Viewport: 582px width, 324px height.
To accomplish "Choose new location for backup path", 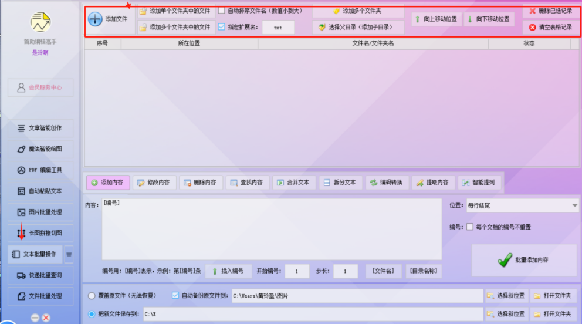I will coord(507,296).
